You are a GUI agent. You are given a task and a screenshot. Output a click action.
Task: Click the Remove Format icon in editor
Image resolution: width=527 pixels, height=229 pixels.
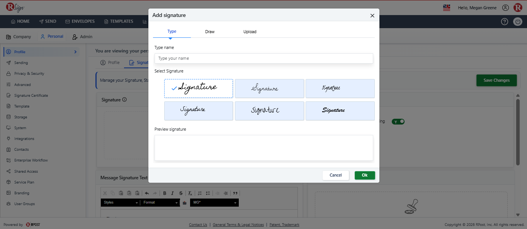[190, 193]
